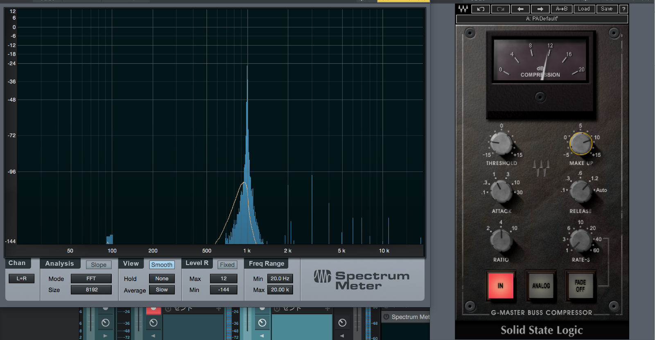
Task: Toggle the Fixed level option
Action: [x=227, y=265]
